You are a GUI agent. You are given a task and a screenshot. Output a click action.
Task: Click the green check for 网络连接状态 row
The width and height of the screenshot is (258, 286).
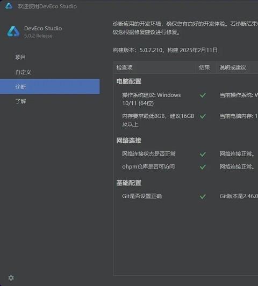[x=203, y=154]
